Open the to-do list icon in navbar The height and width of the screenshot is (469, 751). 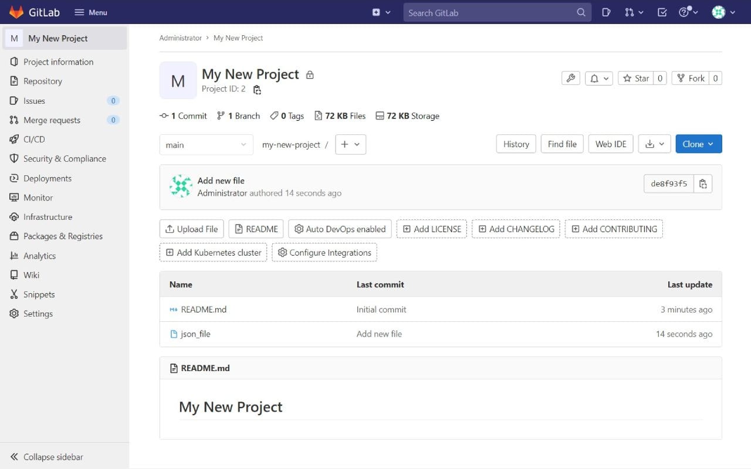[662, 12]
